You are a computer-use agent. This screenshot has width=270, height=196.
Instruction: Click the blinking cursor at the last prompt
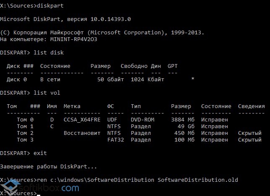point(38,194)
